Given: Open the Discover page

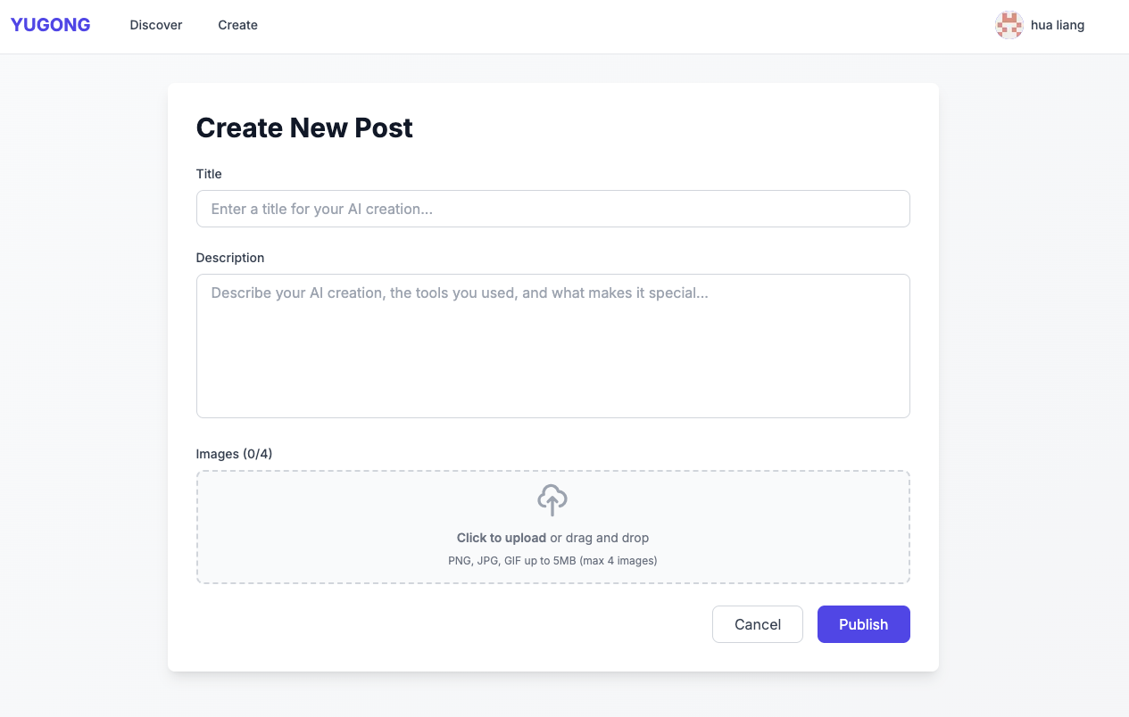Looking at the screenshot, I should click(156, 25).
